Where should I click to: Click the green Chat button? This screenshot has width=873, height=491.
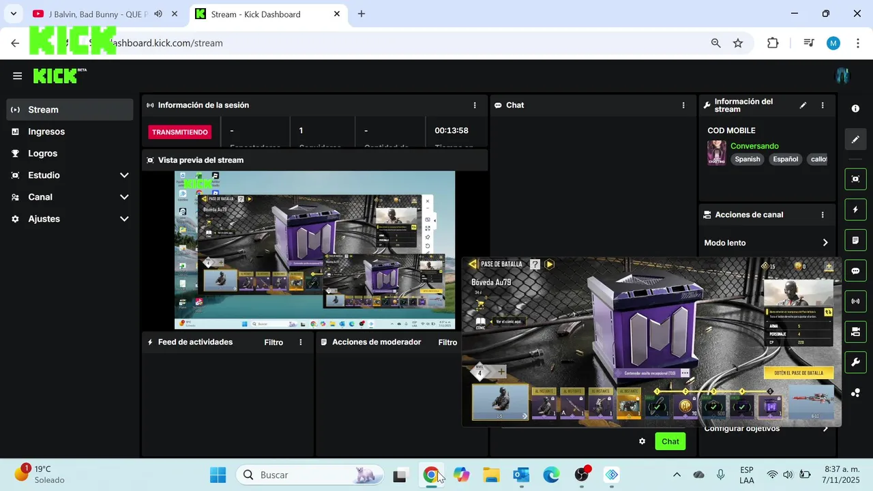[670, 441]
